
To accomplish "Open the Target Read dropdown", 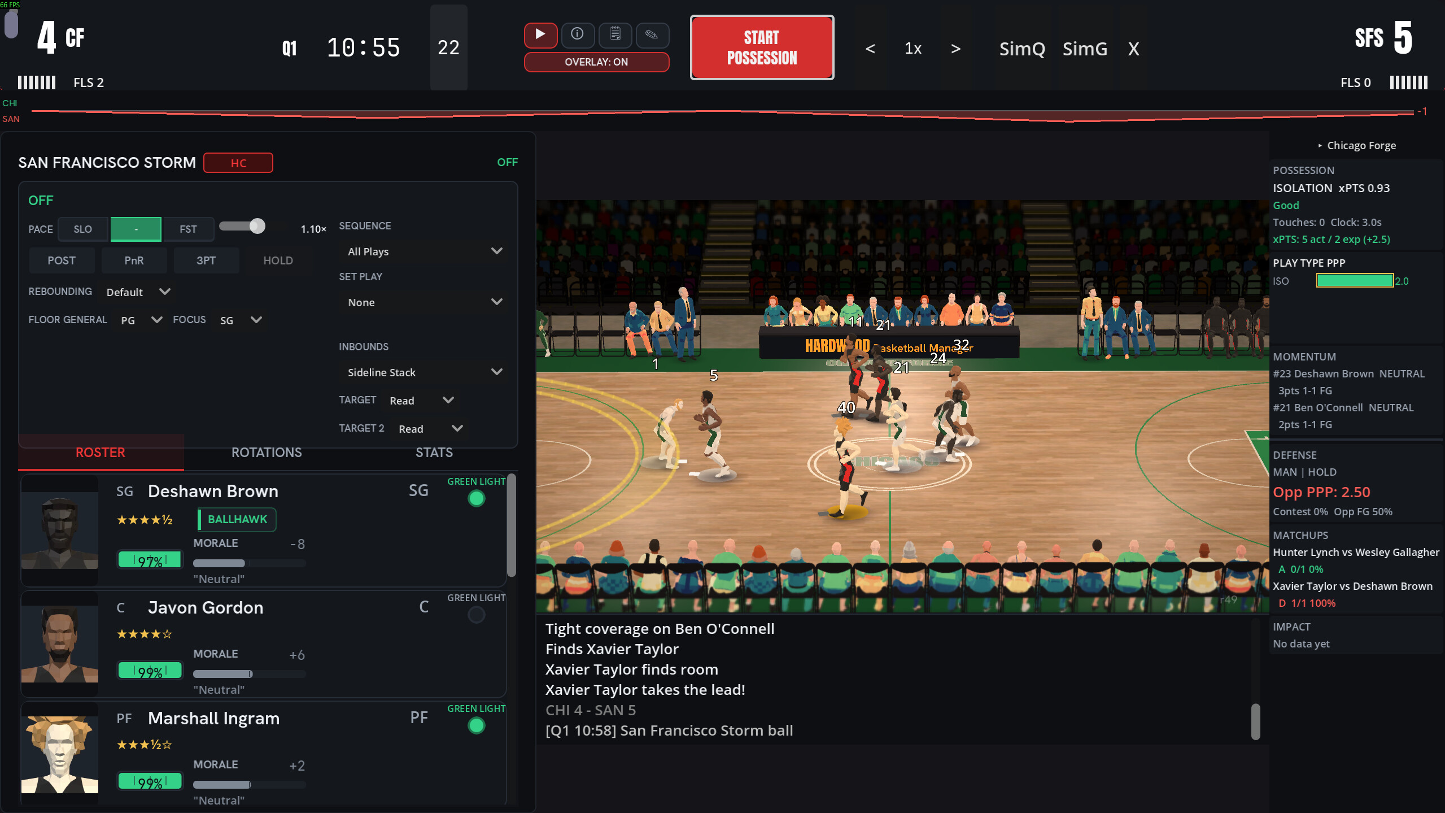I will click(x=421, y=401).
